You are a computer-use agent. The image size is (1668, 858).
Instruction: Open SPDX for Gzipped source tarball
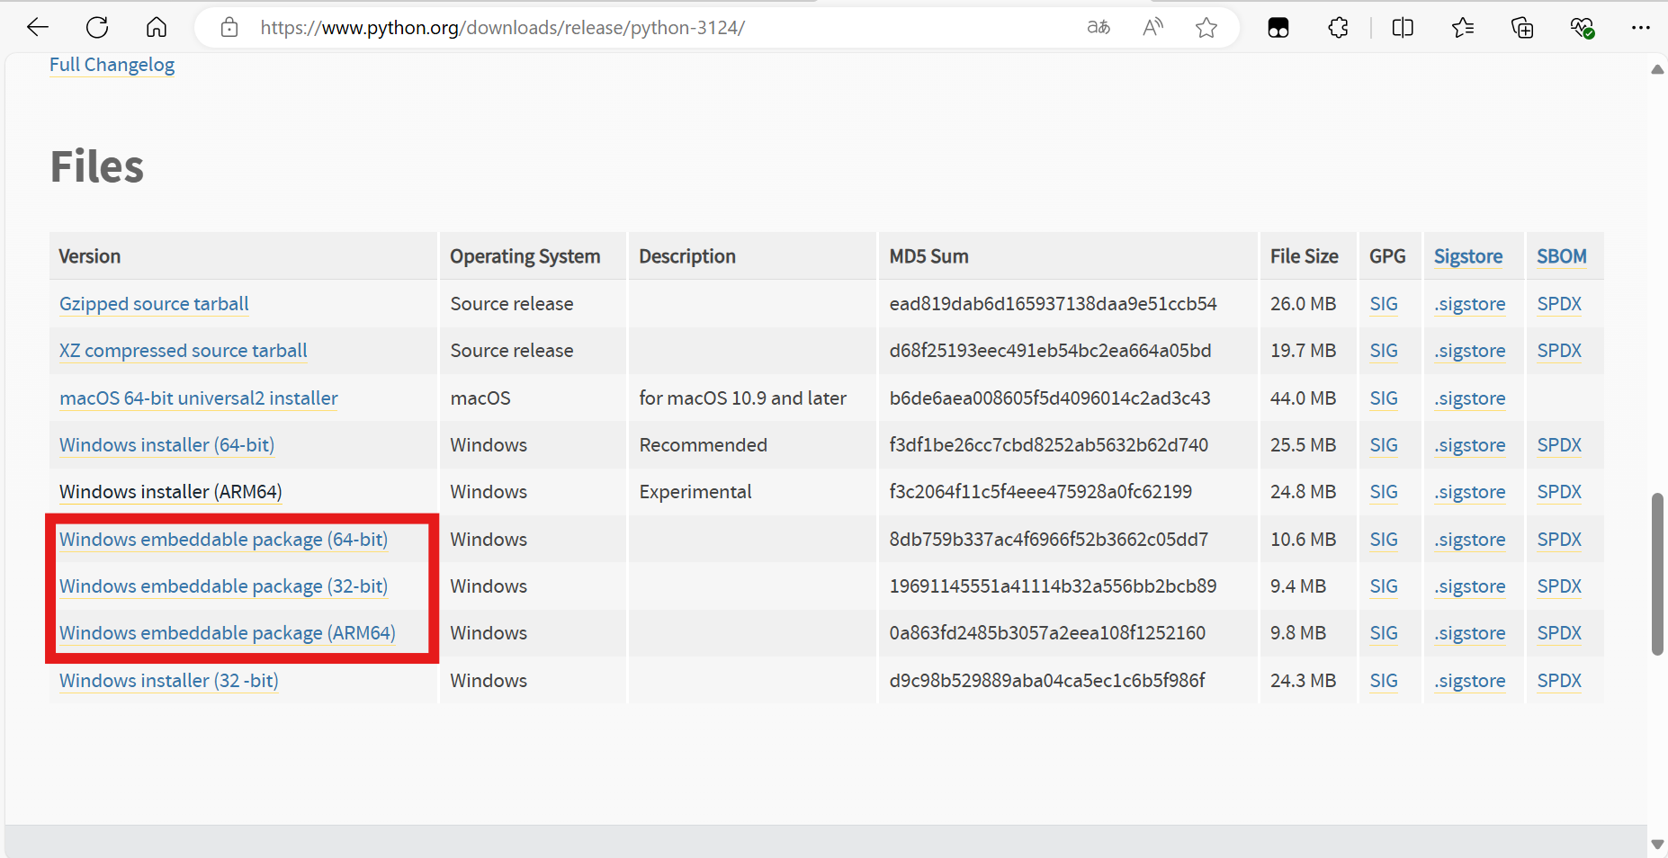[x=1559, y=304]
